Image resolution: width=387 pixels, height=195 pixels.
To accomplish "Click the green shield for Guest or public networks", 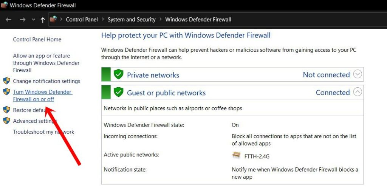I will (x=119, y=92).
